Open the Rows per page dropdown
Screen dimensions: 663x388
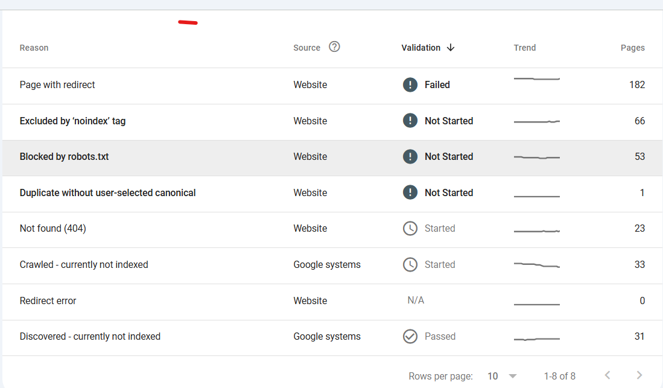click(x=502, y=376)
